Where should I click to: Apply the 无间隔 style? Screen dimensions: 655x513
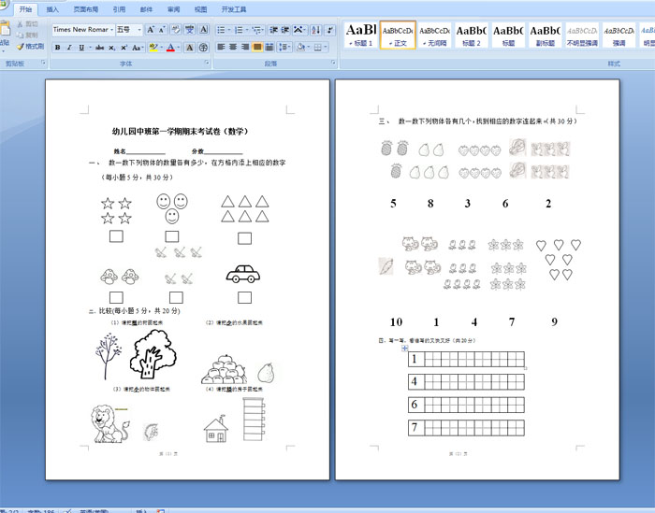[x=434, y=35]
